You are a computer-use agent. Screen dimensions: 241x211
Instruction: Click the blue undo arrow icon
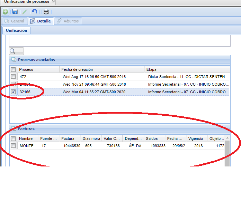coord(34,12)
